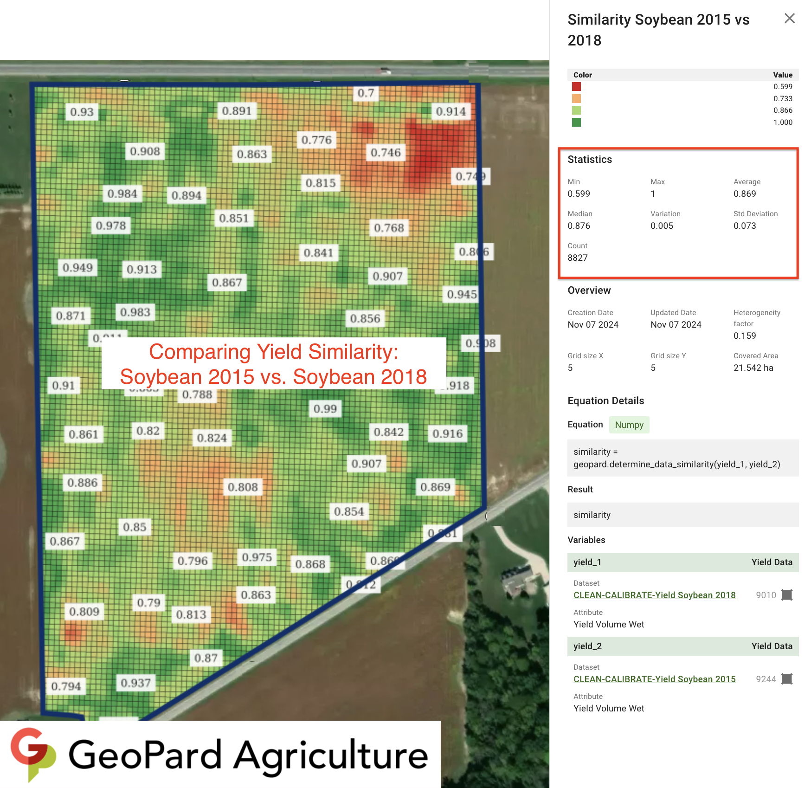
Task: Click the Result similarity field
Action: tap(682, 515)
